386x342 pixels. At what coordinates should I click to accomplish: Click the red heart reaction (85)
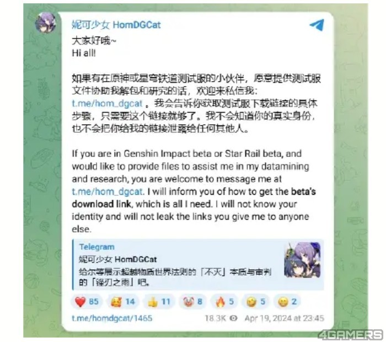86,302
